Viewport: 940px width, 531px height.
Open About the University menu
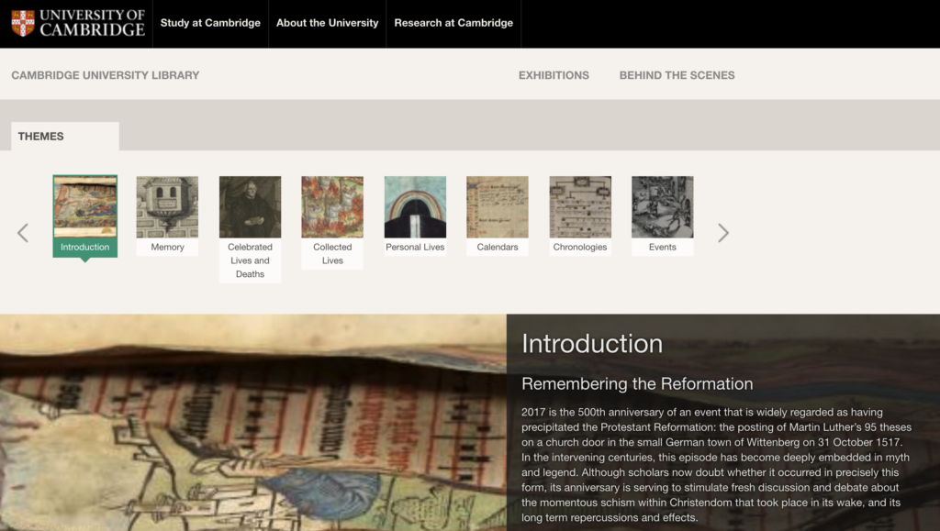coord(327,23)
